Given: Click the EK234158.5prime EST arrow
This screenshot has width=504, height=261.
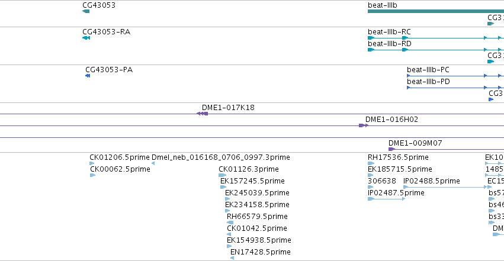Looking at the screenshot, I should coord(227,211).
